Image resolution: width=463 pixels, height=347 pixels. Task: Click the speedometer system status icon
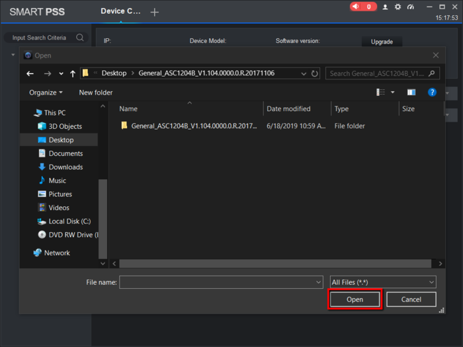(410, 7)
